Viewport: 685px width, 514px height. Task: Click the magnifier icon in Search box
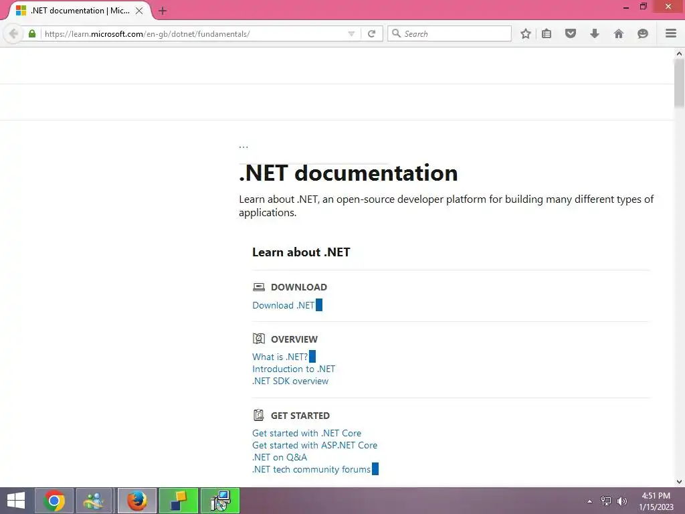click(x=396, y=33)
